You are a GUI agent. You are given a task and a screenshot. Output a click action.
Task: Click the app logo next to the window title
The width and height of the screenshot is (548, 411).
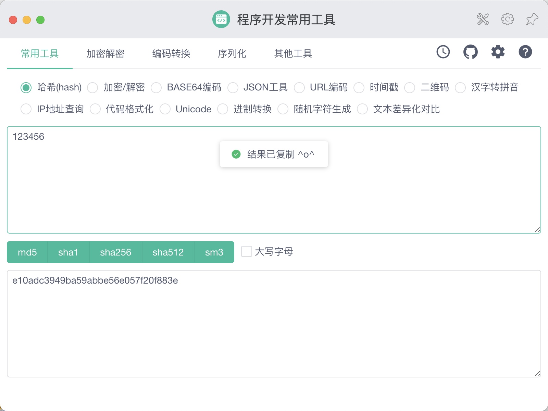coord(221,20)
